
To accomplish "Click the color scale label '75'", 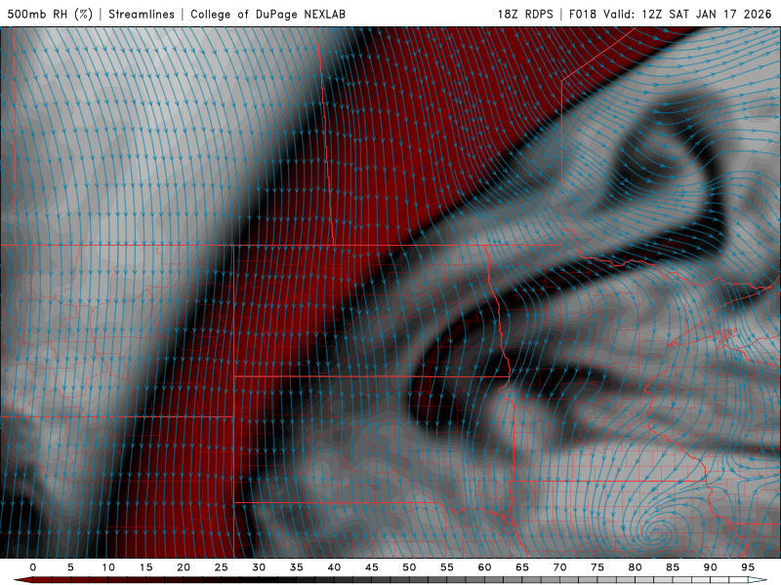I will (x=597, y=567).
